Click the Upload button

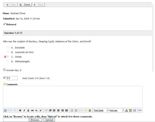(x=49, y=120)
